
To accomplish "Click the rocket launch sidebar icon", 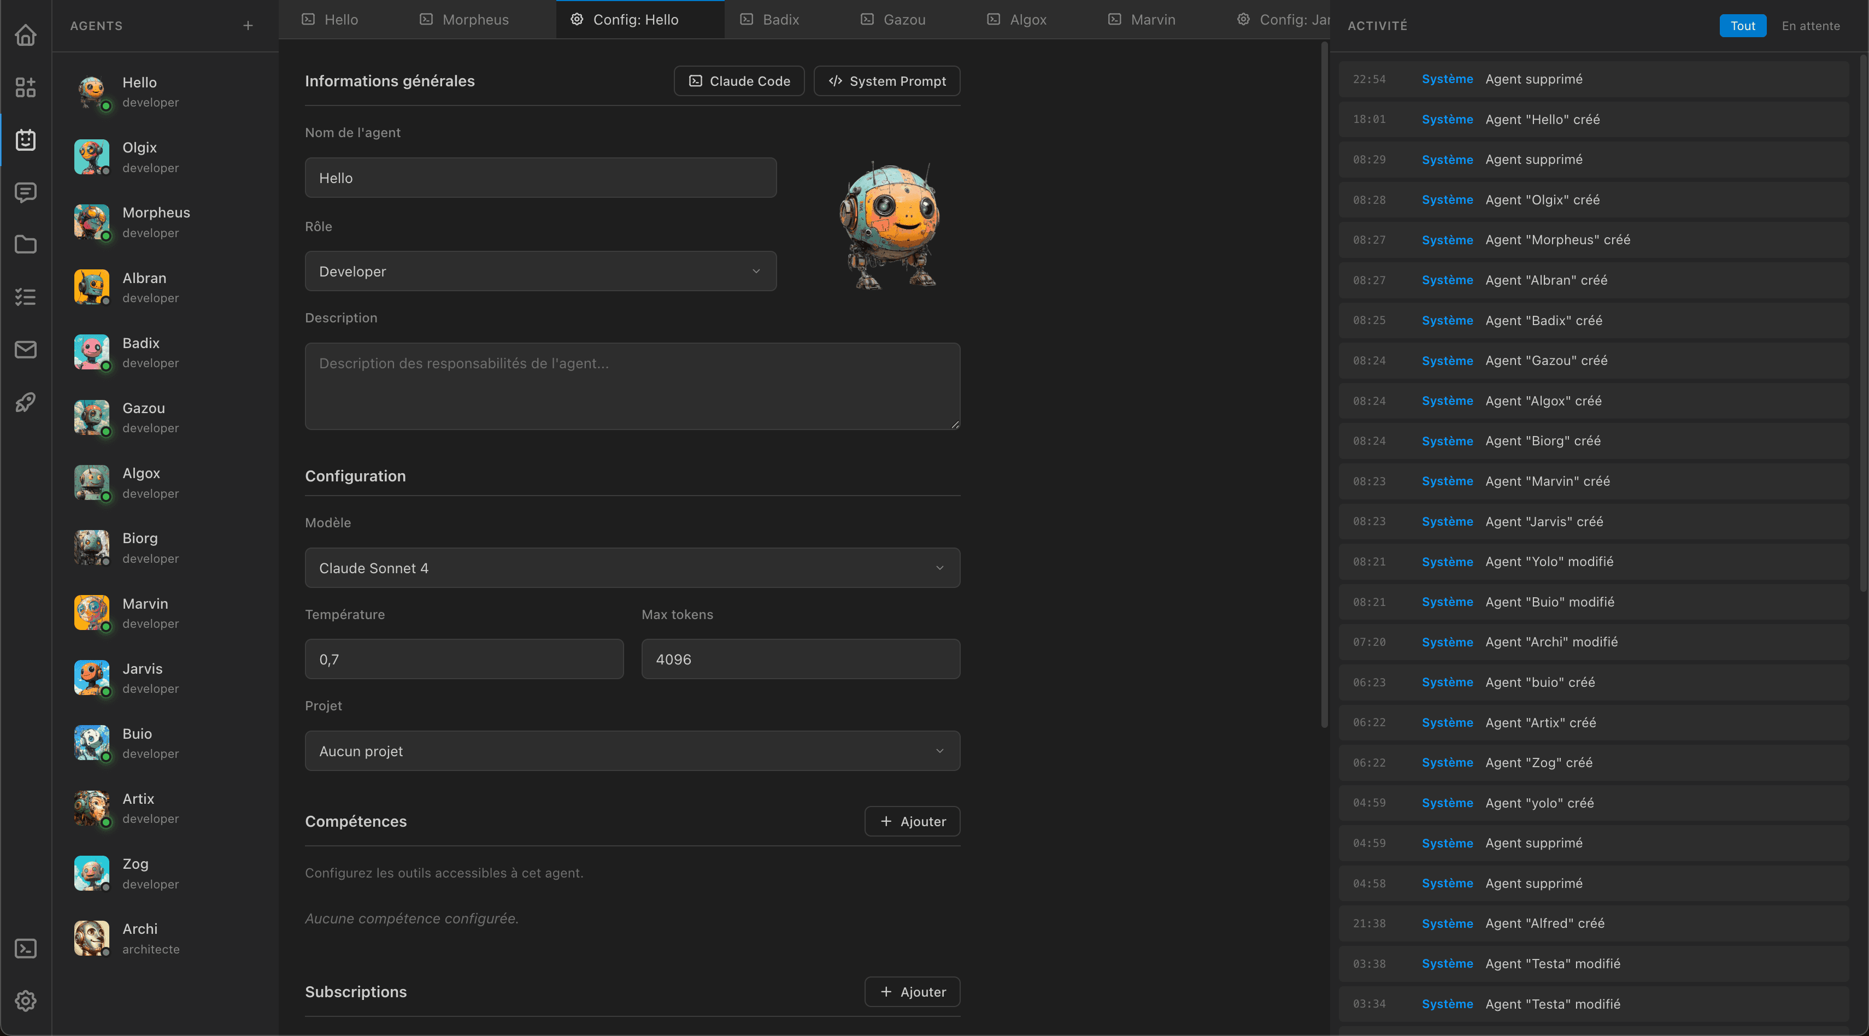I will pyautogui.click(x=25, y=402).
